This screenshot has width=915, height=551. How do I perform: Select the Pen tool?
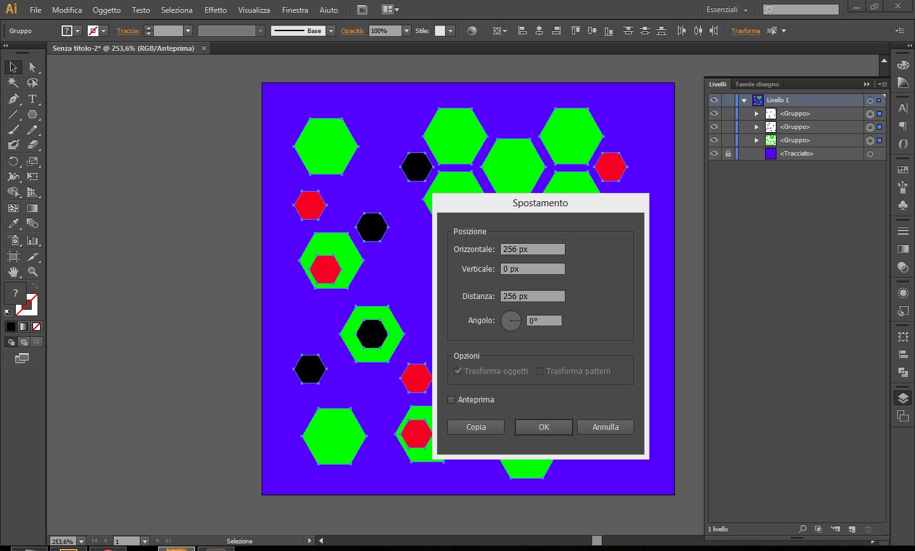13,99
